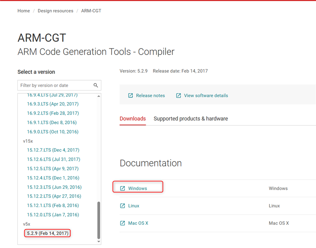The image size is (316, 248).
Task: Click the Linux text in the right column
Action: (274, 206)
